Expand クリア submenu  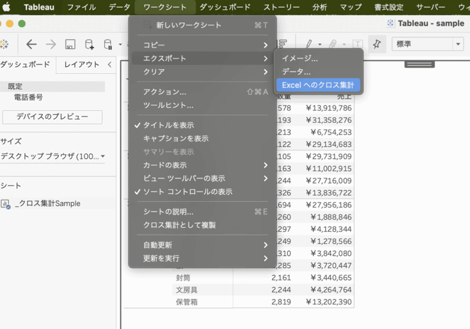(x=202, y=72)
